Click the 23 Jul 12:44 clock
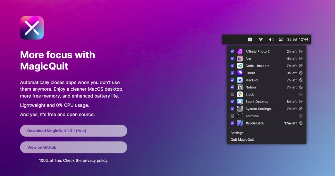The height and width of the screenshot is (176, 335). click(298, 39)
